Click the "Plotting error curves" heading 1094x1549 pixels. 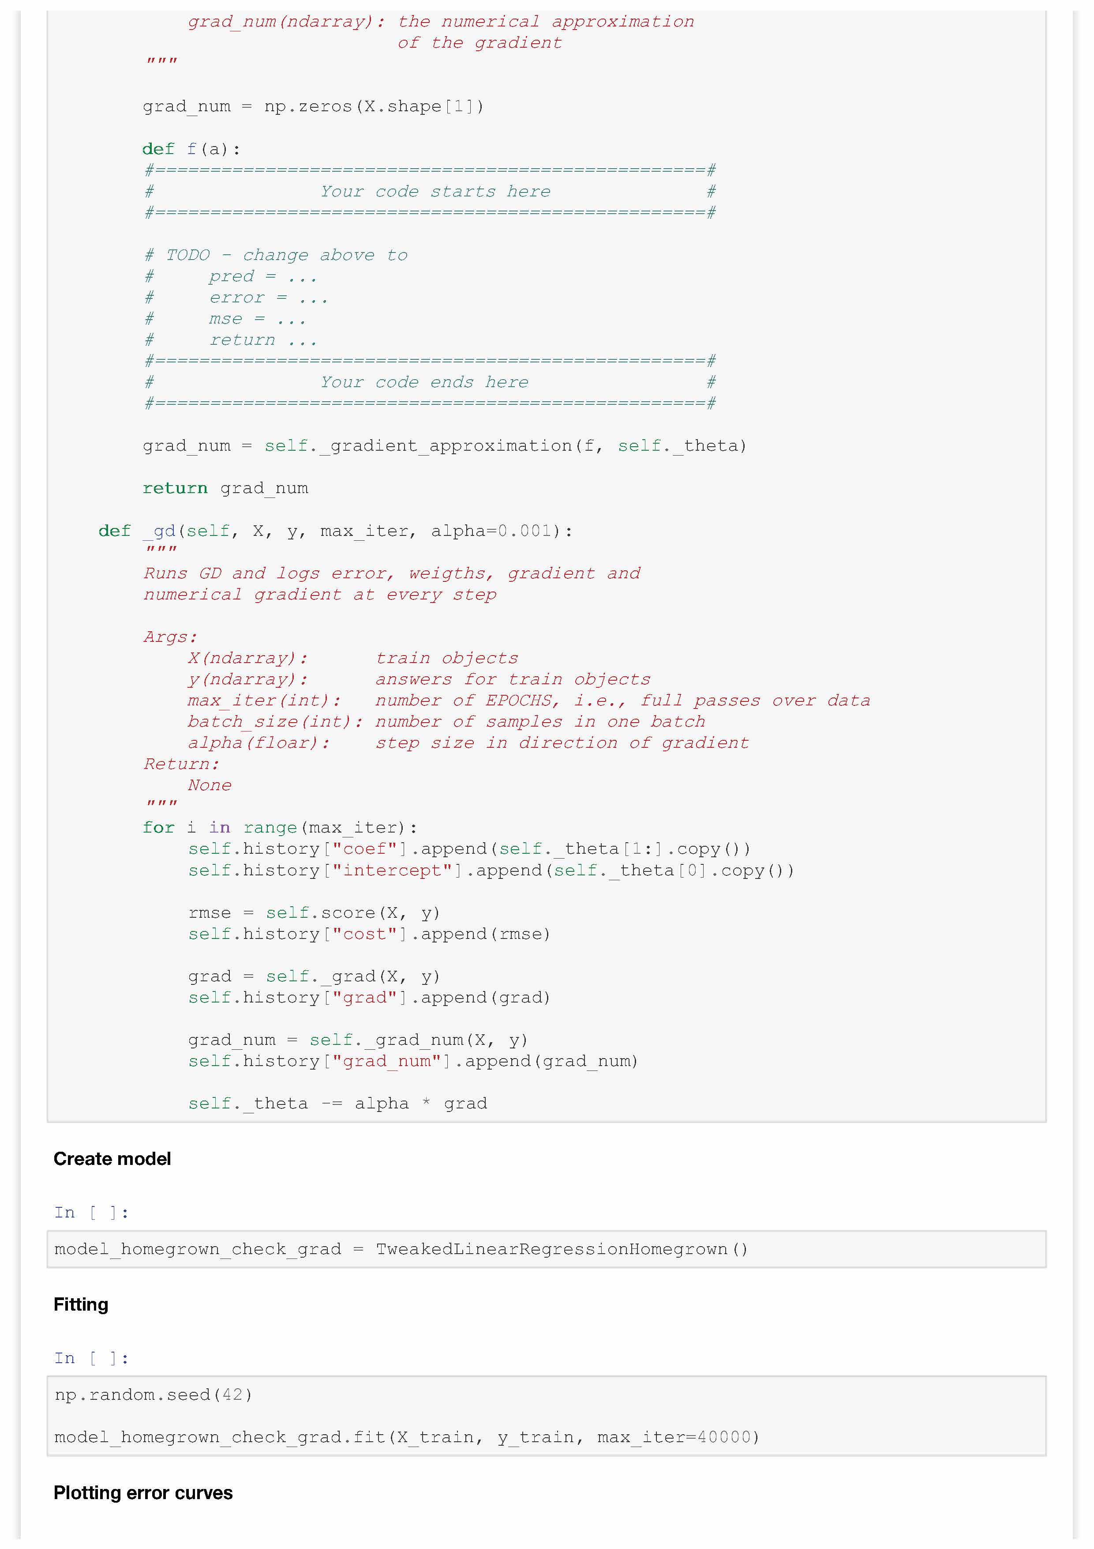click(x=143, y=1492)
